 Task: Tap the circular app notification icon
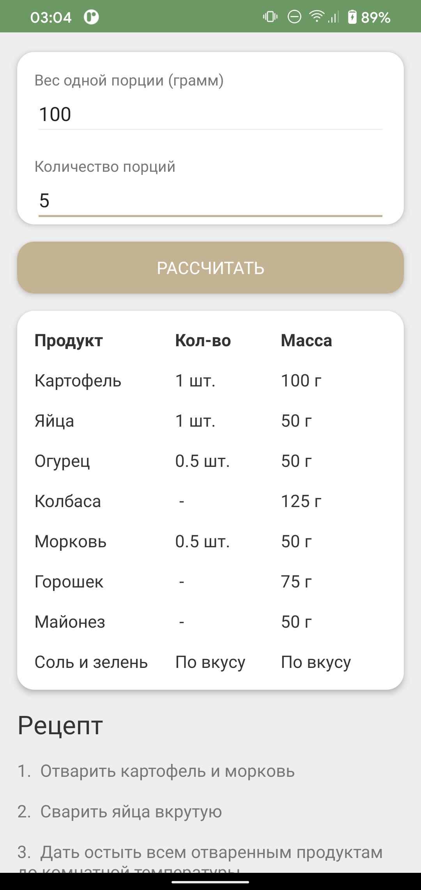tap(91, 17)
